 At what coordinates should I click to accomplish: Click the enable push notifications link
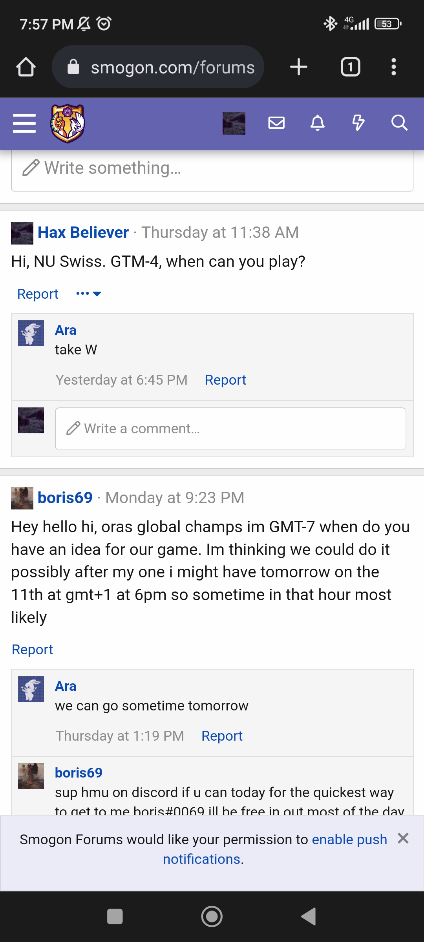point(349,840)
